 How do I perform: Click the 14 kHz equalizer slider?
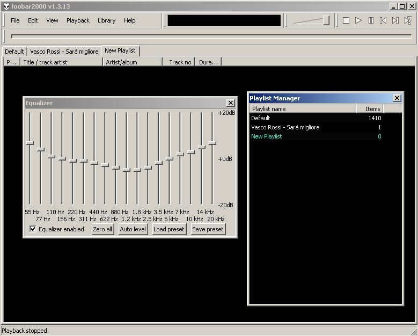[202, 147]
